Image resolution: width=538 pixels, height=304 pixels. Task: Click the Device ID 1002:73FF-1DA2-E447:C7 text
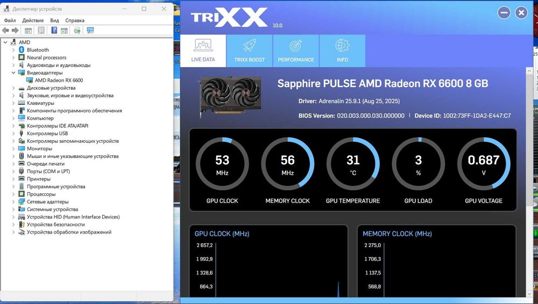coord(463,116)
